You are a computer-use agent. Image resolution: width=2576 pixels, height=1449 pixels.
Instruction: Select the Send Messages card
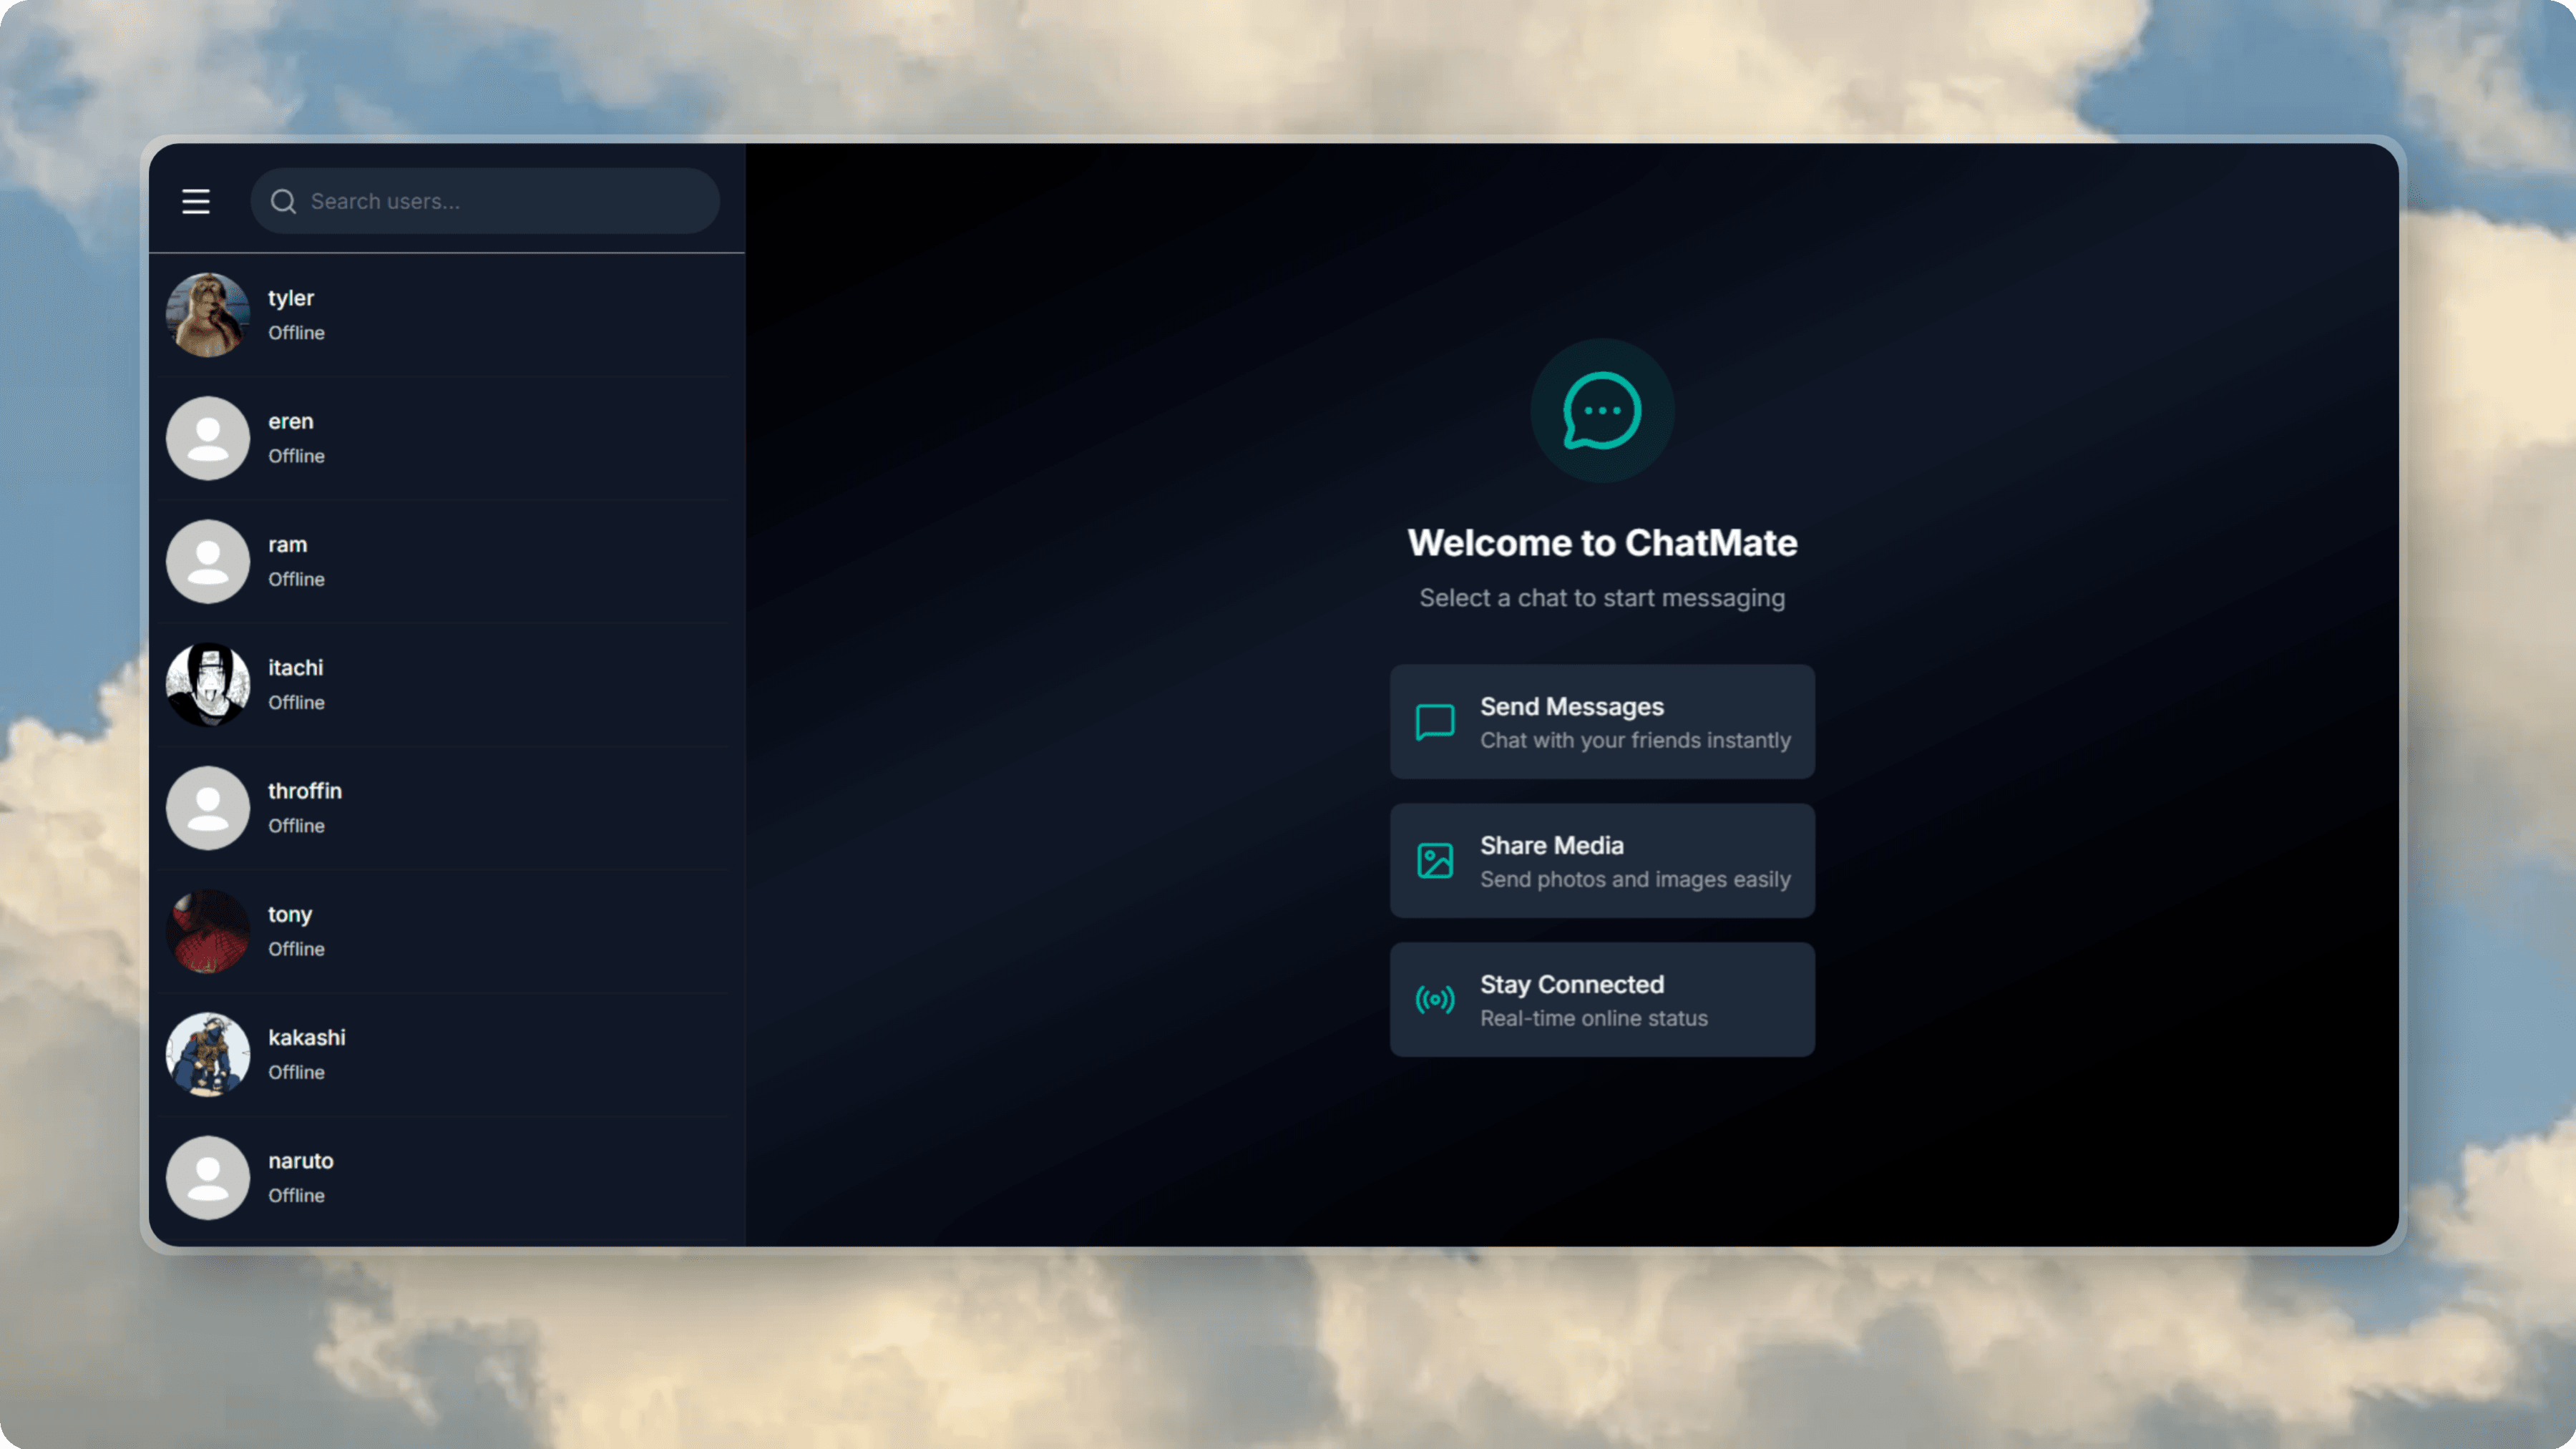[x=1602, y=721]
